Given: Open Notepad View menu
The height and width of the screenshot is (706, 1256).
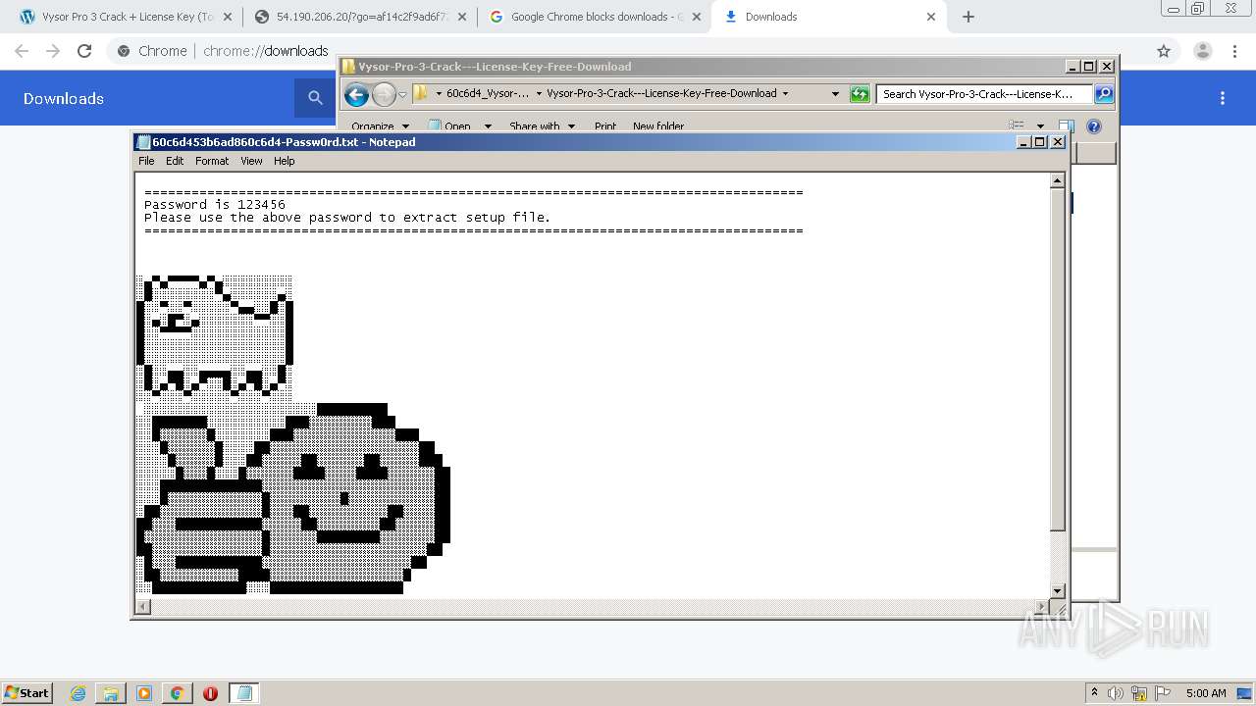Looking at the screenshot, I should (251, 161).
